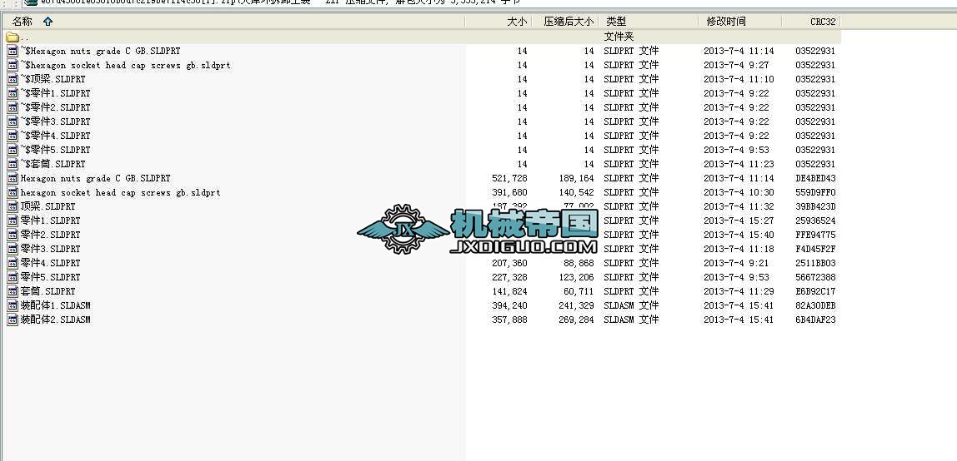The image size is (957, 461).
Task: Select file icon of ~$套筒.SLDPRT
Action: point(13,164)
